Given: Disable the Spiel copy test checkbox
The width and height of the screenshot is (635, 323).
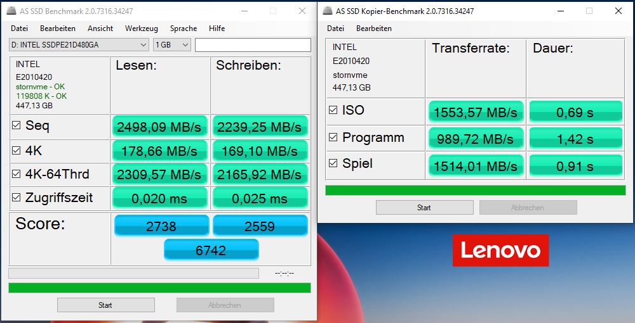Looking at the screenshot, I should (x=333, y=163).
